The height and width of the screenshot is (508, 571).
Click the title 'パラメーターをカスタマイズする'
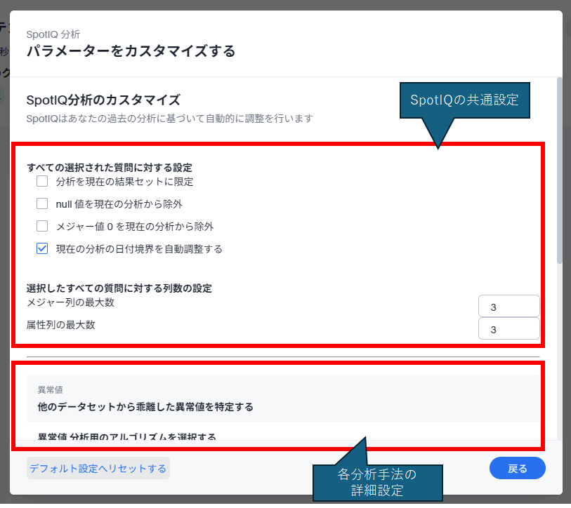[x=131, y=51]
